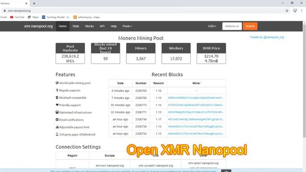This screenshot has height=172, width=306.
Task: Click the site lock icon in address bar
Action: click(x=4, y=11)
